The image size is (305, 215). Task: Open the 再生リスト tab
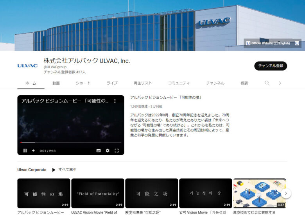tap(143, 83)
